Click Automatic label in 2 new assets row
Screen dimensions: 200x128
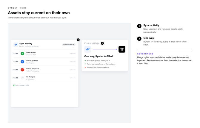[x=73, y=54]
